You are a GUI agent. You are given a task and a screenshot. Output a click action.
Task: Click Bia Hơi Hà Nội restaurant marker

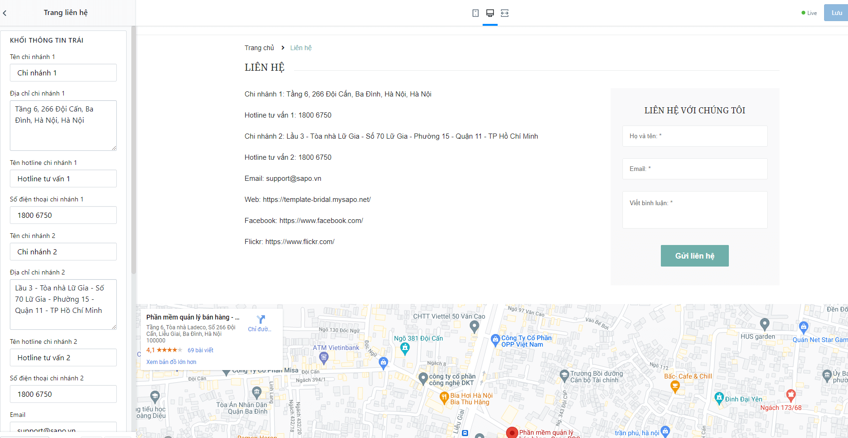pyautogui.click(x=444, y=398)
